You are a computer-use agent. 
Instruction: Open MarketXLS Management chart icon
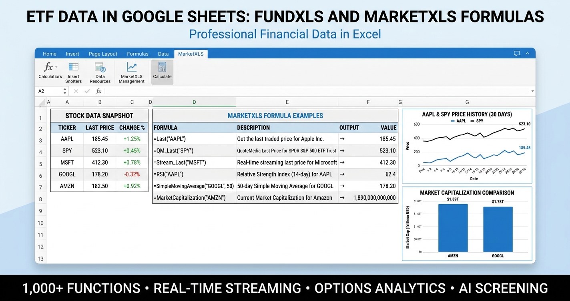[x=131, y=67]
